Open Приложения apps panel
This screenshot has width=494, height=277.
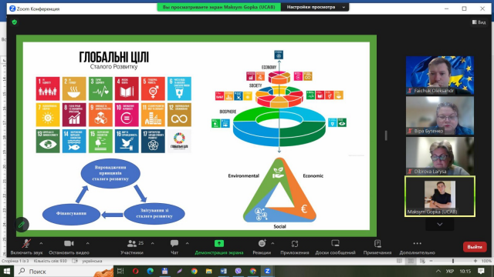click(295, 247)
